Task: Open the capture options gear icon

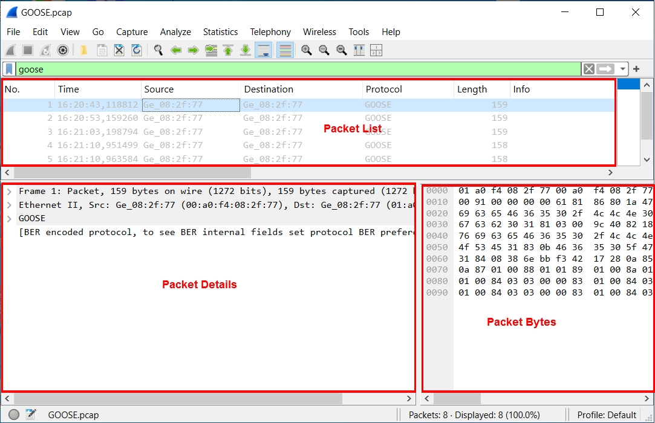Action: pos(63,50)
